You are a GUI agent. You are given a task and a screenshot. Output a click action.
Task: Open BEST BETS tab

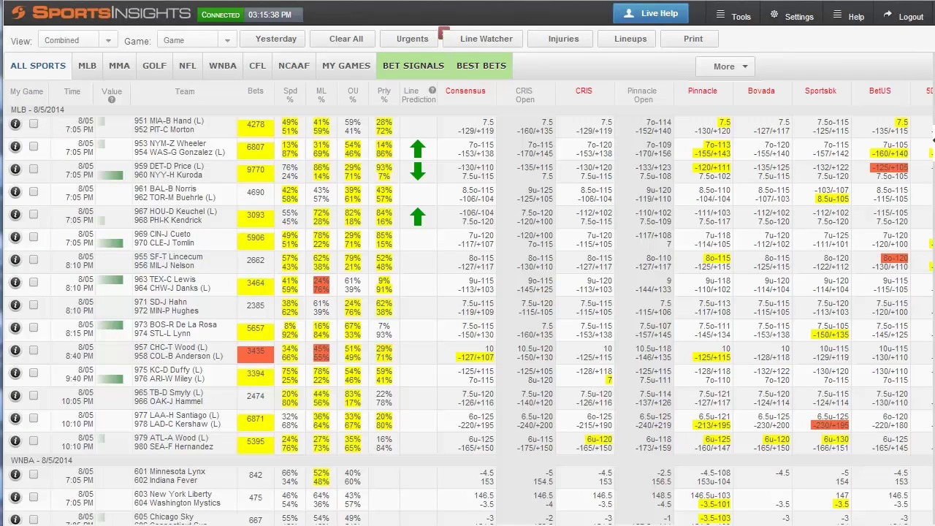[481, 66]
